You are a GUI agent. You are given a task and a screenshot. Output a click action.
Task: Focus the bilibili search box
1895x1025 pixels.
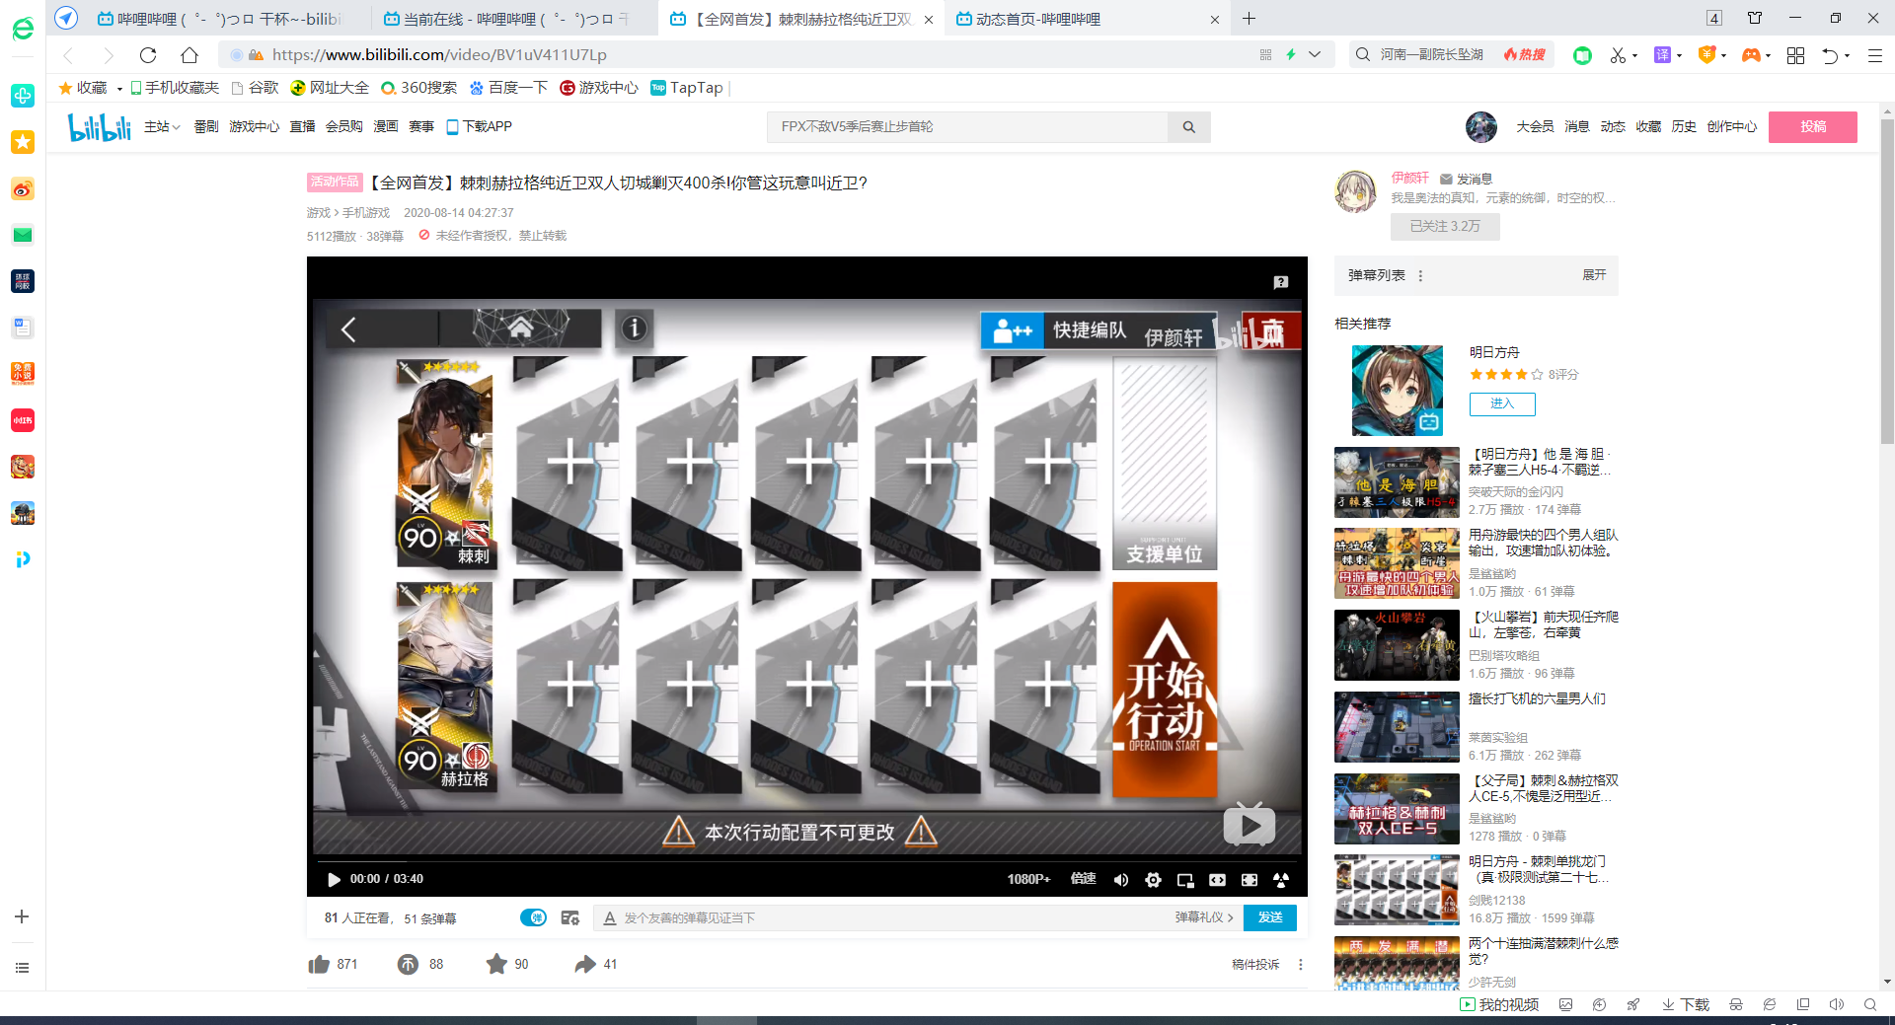point(967,127)
